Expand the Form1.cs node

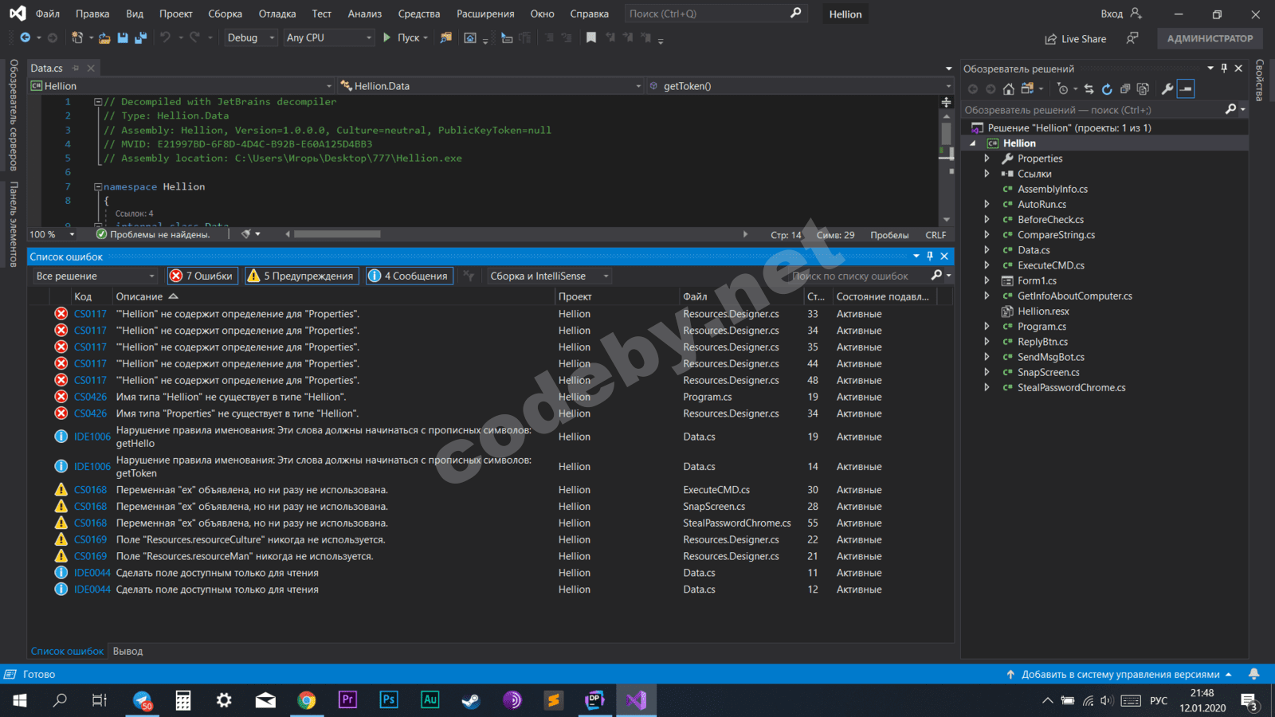[x=987, y=280]
